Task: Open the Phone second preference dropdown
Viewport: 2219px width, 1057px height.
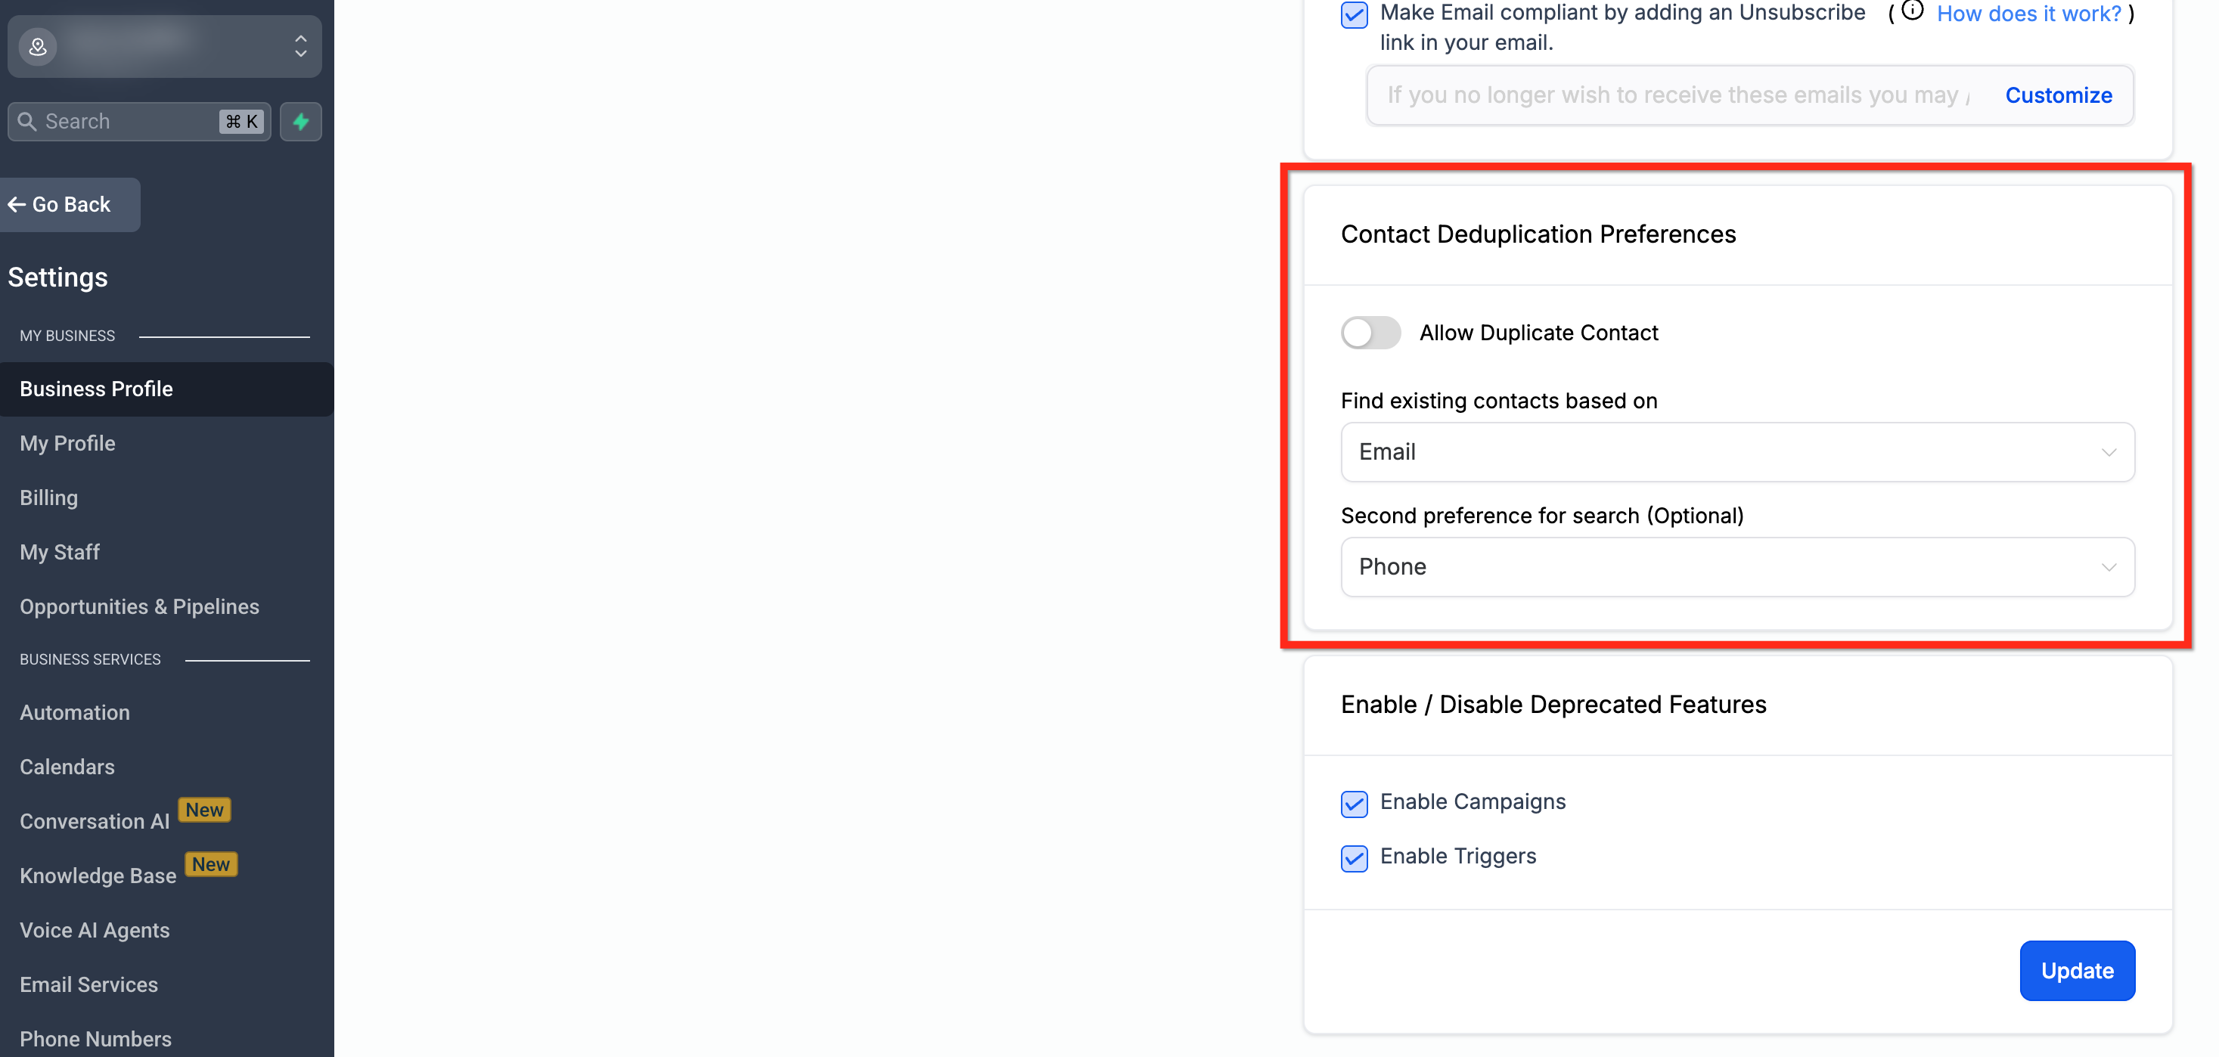Action: (1736, 567)
